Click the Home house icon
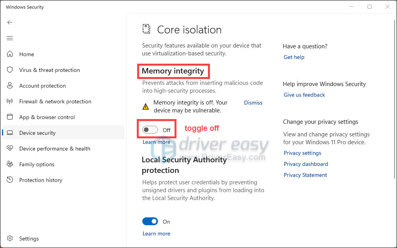The height and width of the screenshot is (248, 397). click(10, 54)
